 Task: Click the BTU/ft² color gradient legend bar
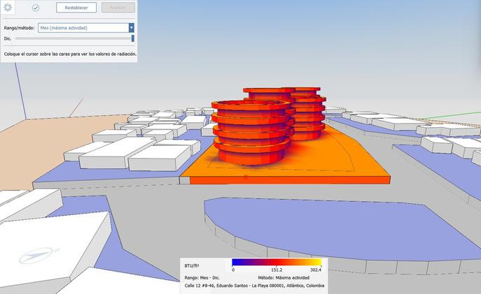277,263
